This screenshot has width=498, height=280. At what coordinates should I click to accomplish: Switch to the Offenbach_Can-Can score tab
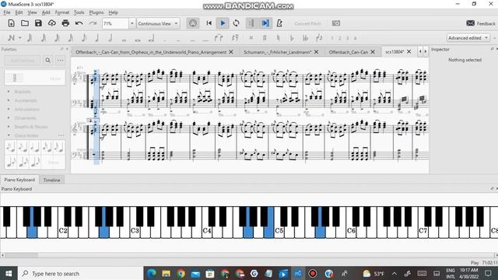click(x=349, y=52)
